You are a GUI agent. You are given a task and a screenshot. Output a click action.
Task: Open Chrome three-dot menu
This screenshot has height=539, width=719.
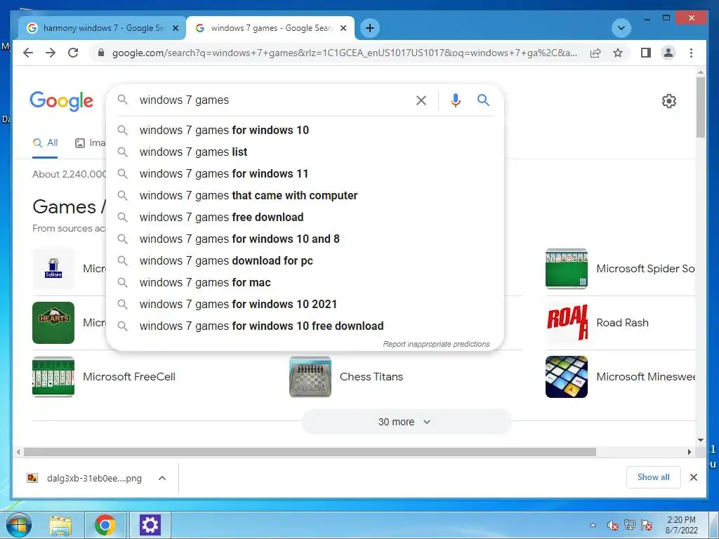(x=691, y=53)
